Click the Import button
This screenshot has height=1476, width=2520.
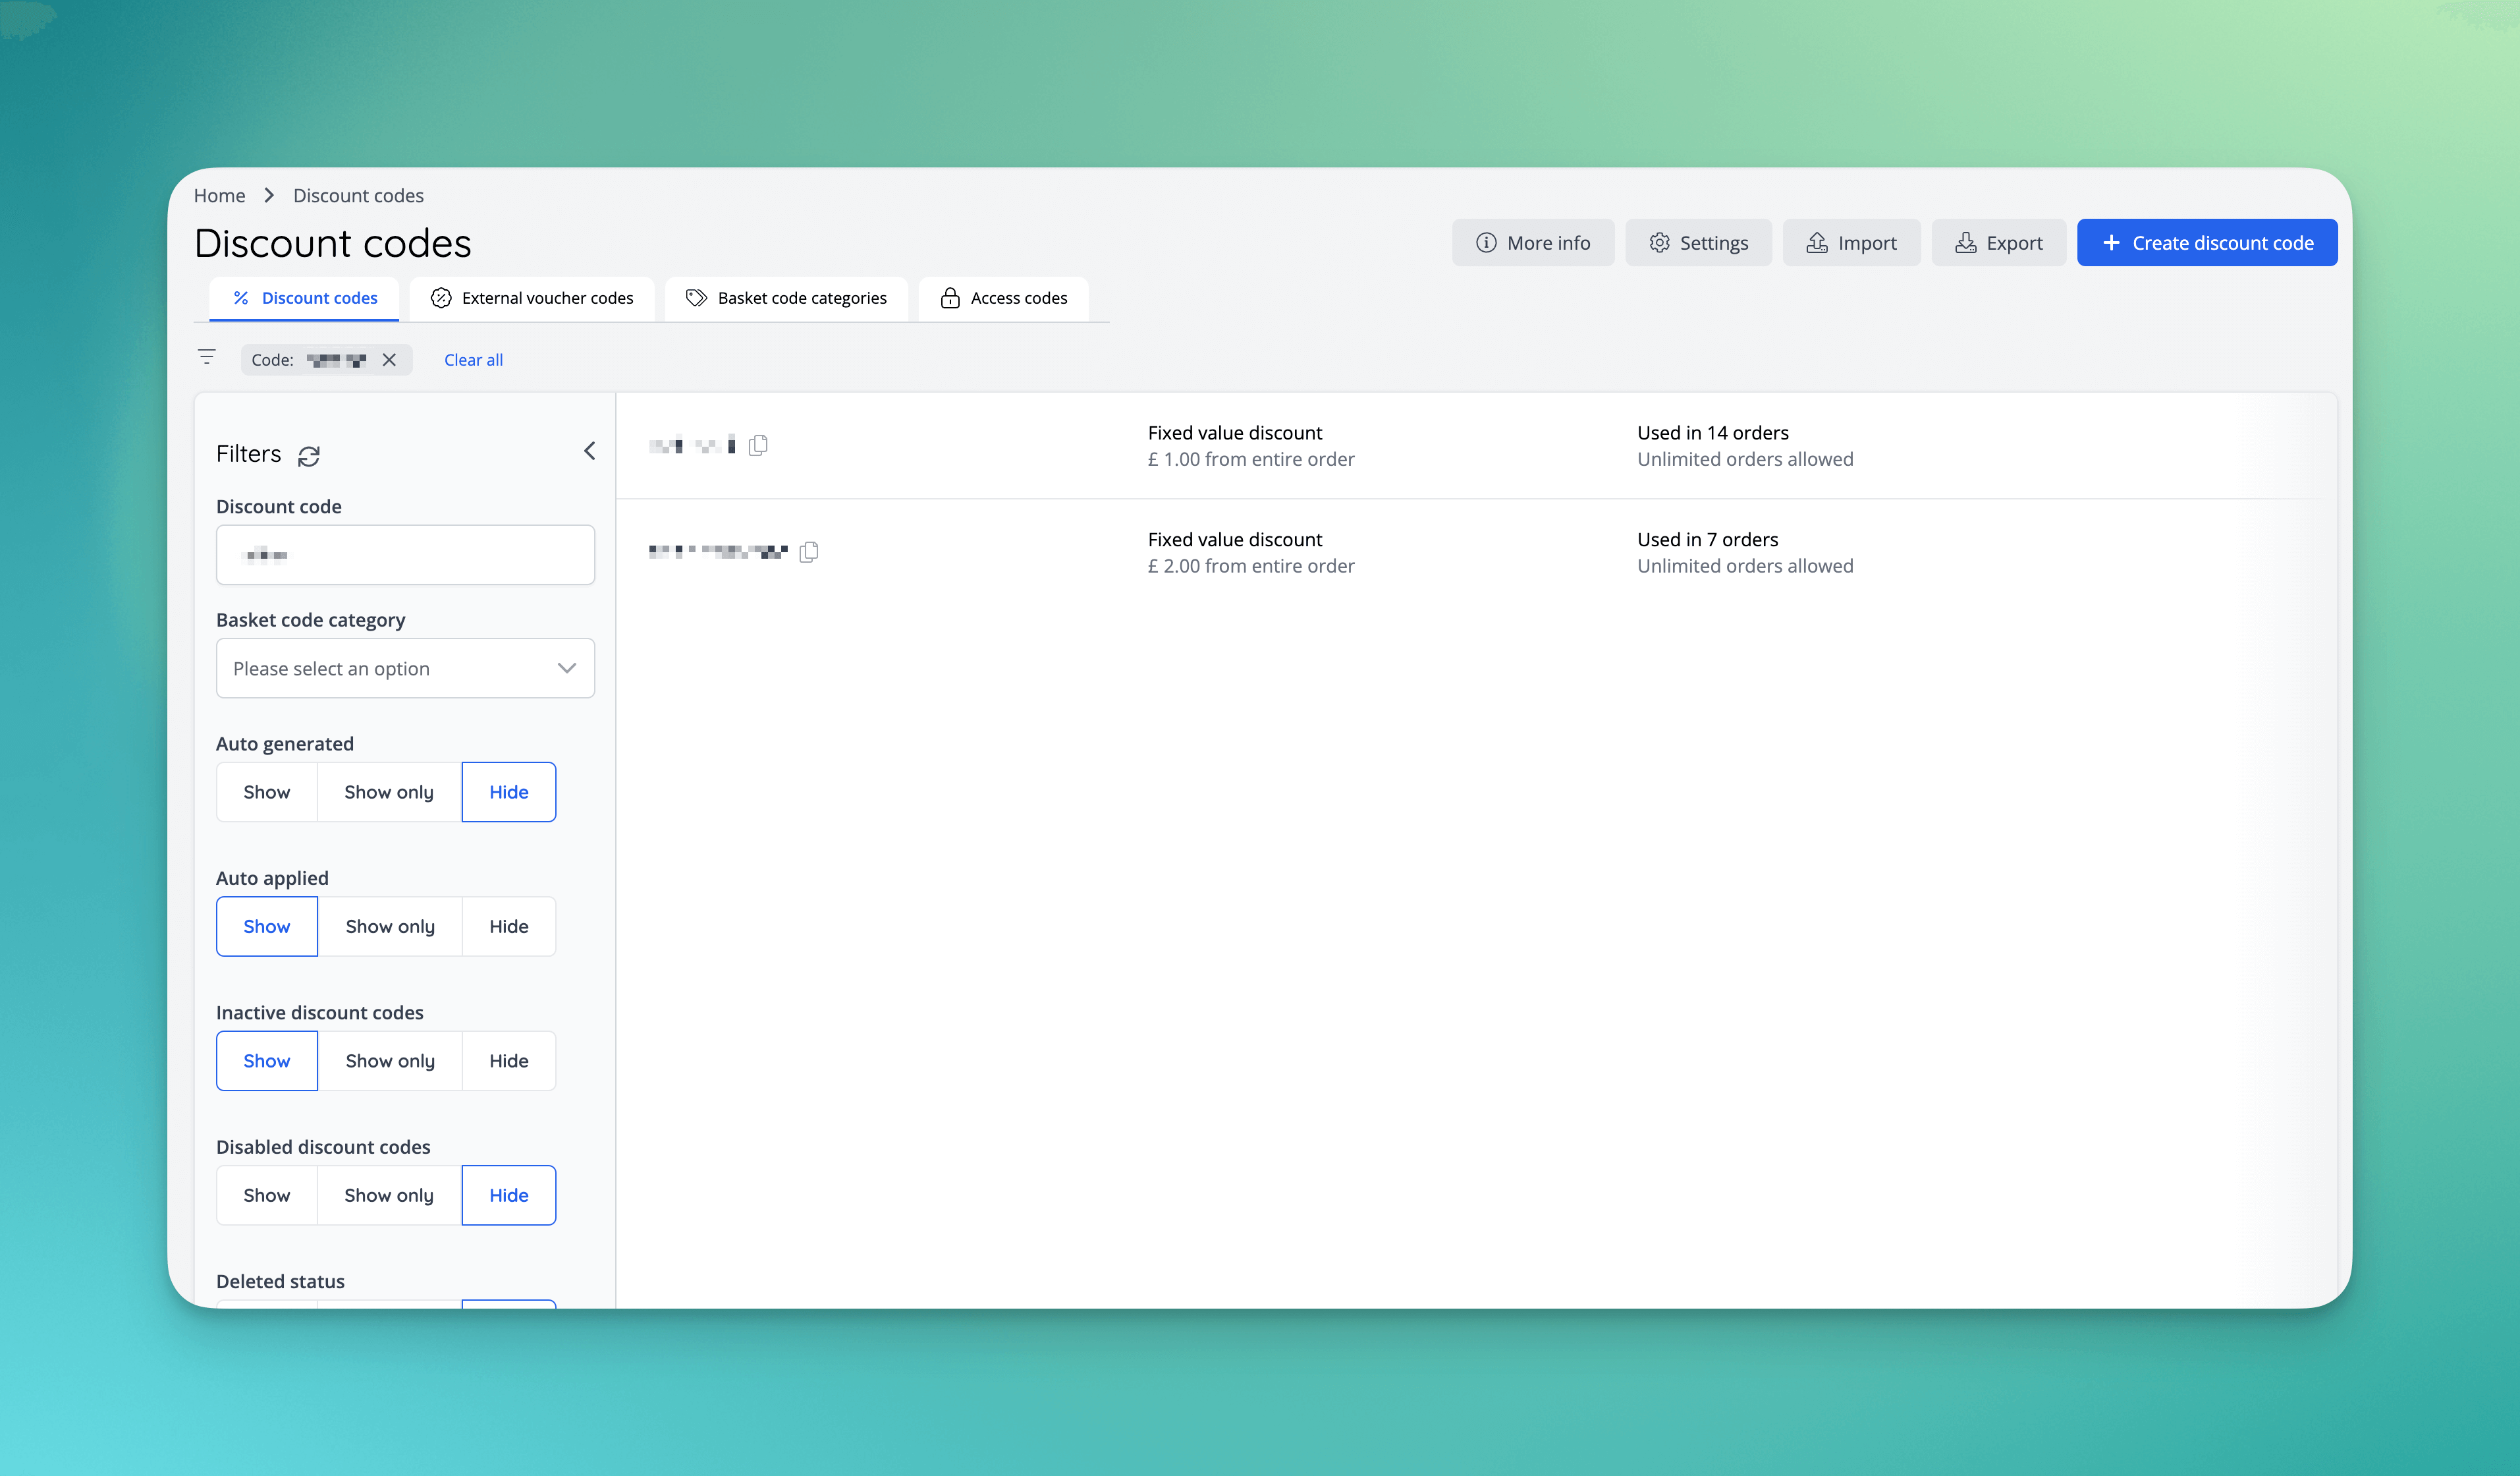click(x=1851, y=243)
